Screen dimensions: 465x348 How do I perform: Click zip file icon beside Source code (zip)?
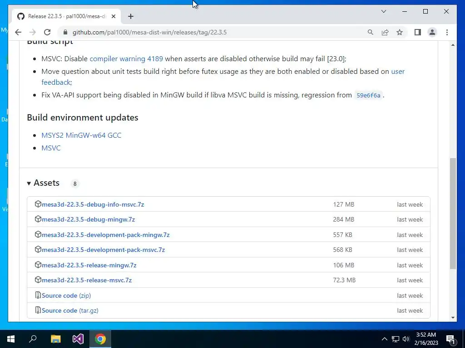pos(38,295)
